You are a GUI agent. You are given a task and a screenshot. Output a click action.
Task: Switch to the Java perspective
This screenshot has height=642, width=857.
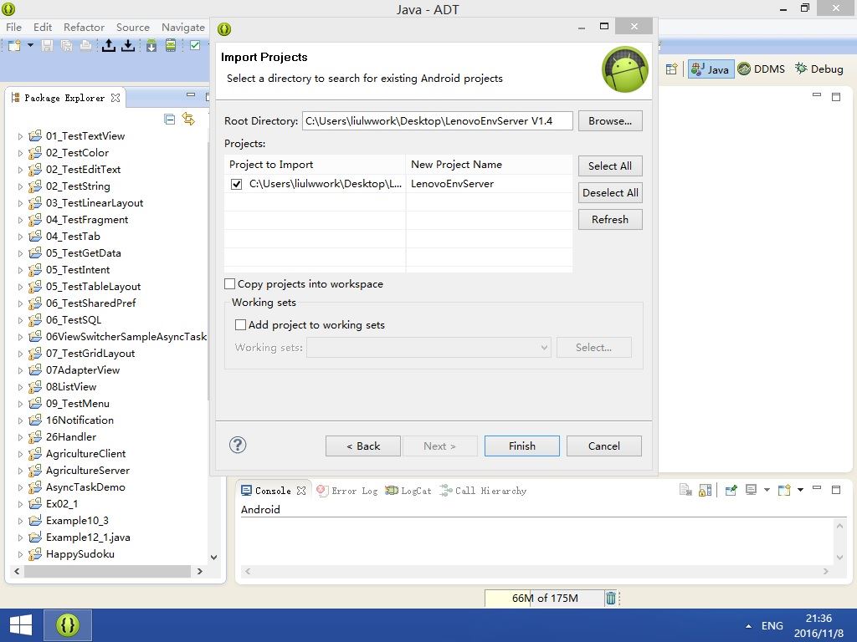click(x=710, y=69)
